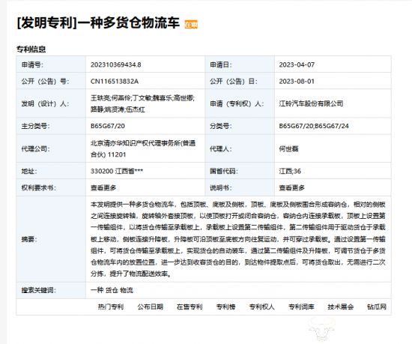412x344 pixels.
Task: Open the 技术展会 link
Action: click(341, 307)
